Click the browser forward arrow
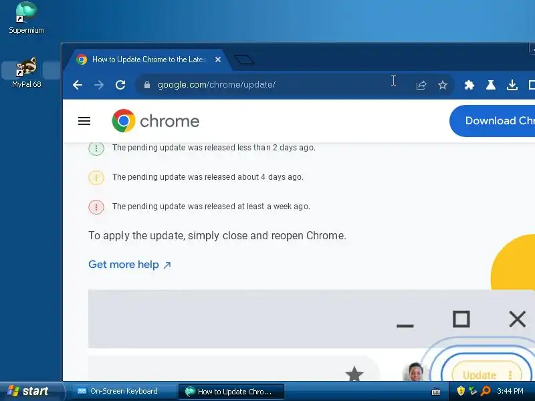Viewport: 535px width, 401px height. click(x=98, y=85)
